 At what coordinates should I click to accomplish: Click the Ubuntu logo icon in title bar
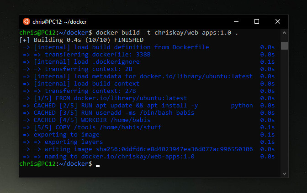tap(26, 21)
